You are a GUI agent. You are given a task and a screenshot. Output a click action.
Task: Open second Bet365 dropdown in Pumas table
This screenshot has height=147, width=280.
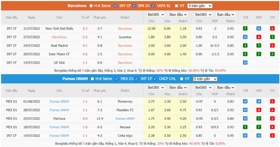click(x=203, y=88)
